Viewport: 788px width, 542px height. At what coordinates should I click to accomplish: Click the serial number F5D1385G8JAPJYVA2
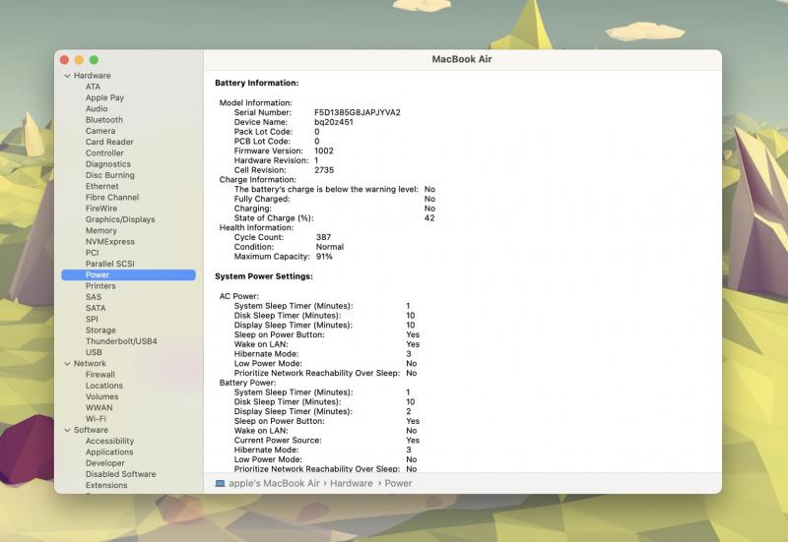pyautogui.click(x=358, y=112)
